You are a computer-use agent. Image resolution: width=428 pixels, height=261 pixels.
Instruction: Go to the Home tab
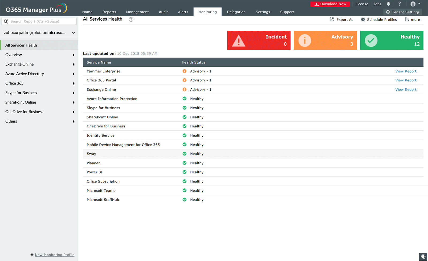pos(87,12)
